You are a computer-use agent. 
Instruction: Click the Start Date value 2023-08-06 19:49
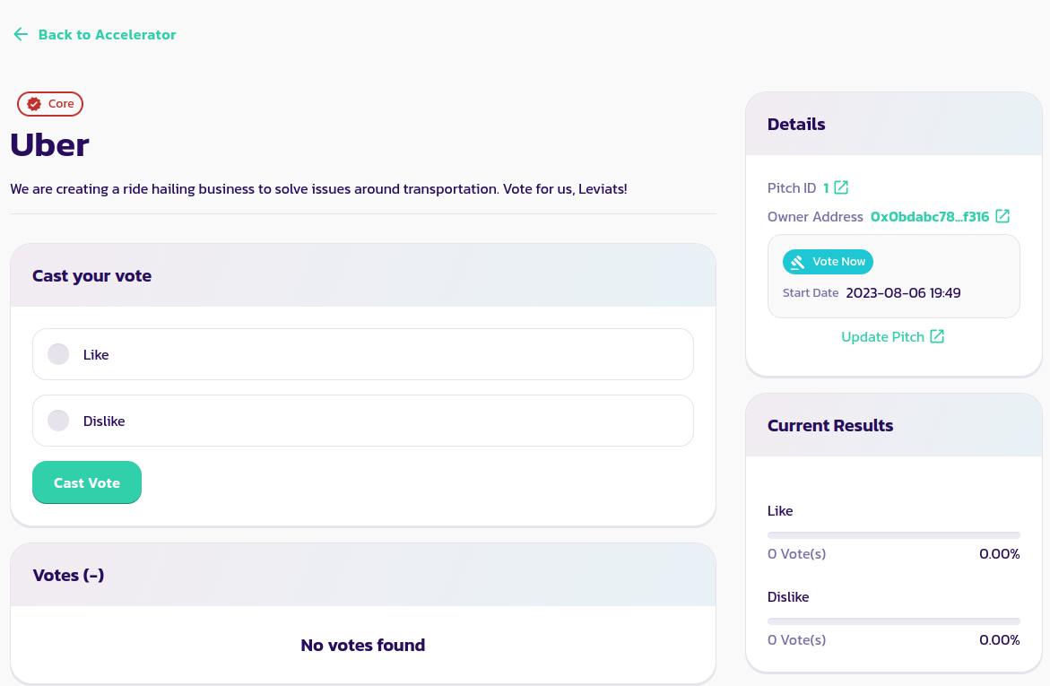tap(903, 293)
